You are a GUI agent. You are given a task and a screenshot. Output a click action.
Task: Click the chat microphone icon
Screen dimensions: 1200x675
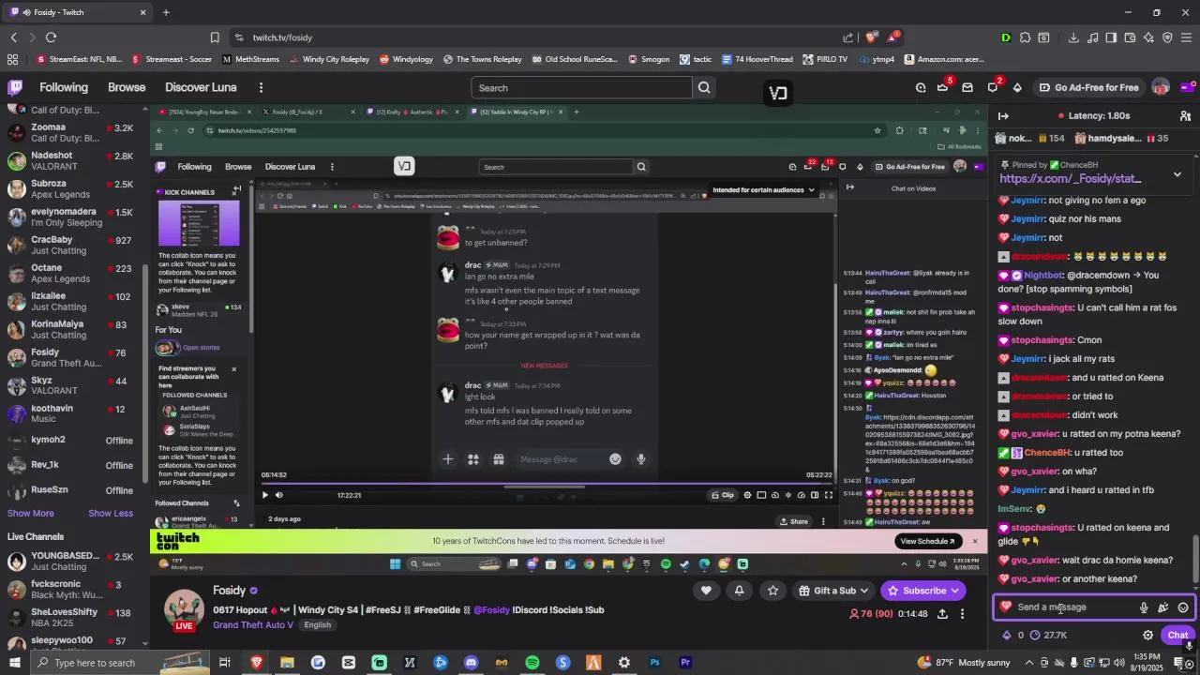coord(1144,607)
